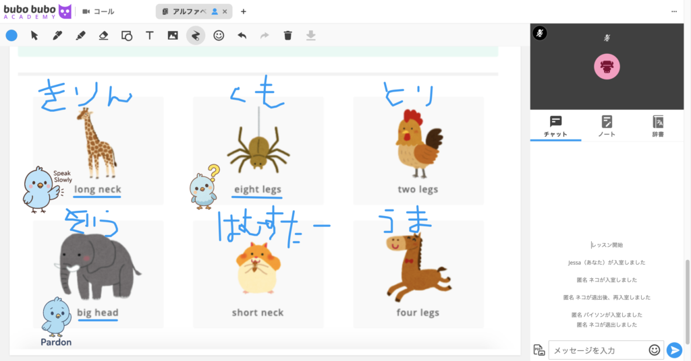Image resolution: width=691 pixels, height=361 pixels.
Task: Click the '匿名 ネコが退出後、再入室しました' message
Action: click(x=607, y=297)
